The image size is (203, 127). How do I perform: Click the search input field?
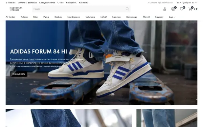click(x=81, y=9)
